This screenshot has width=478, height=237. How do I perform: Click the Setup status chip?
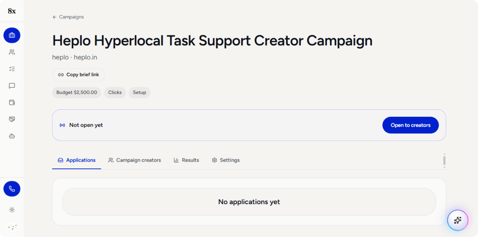click(139, 92)
